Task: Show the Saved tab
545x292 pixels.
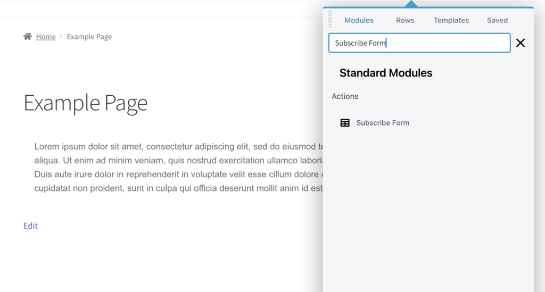Action: (x=497, y=20)
